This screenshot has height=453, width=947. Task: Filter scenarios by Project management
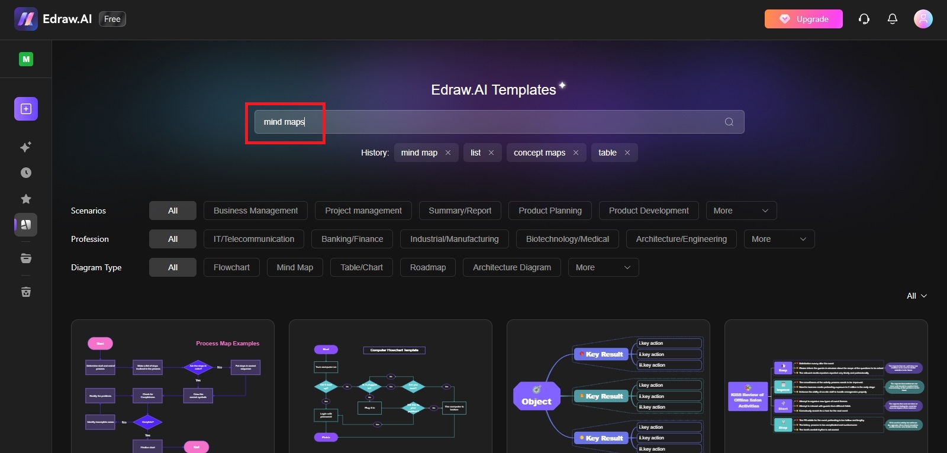pos(363,211)
